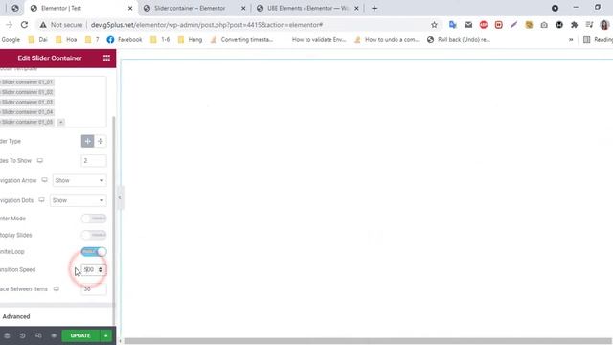
Task: Switch to the Elementor | Test tab
Action: point(81,9)
